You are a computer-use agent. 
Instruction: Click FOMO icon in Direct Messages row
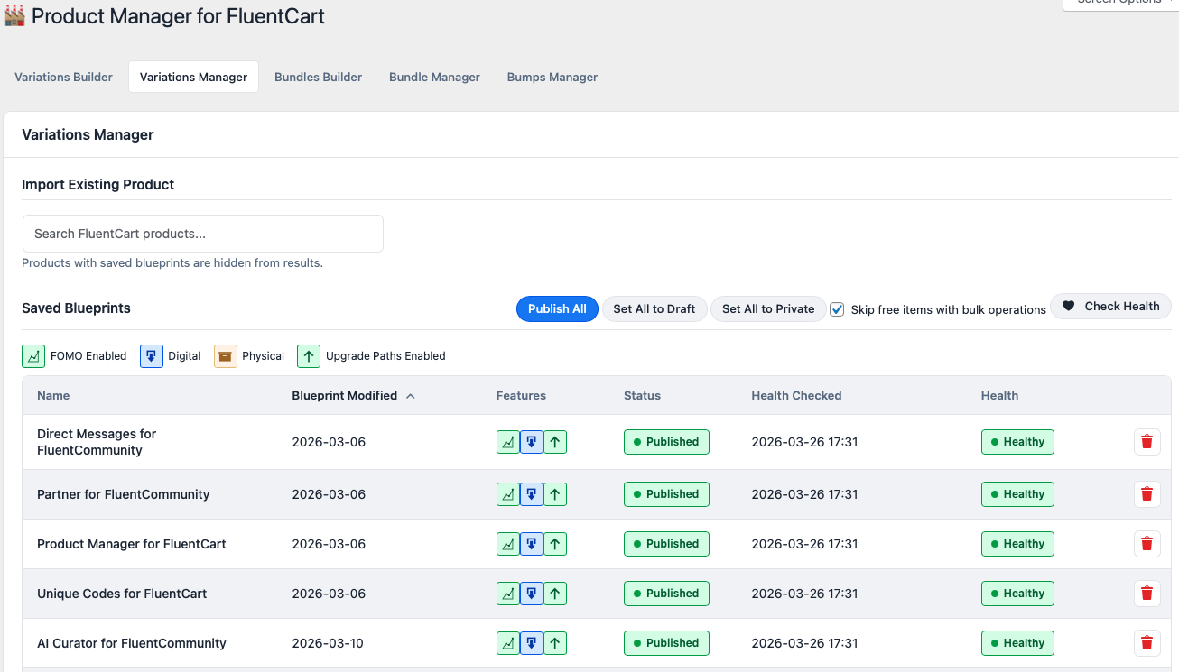coord(508,442)
